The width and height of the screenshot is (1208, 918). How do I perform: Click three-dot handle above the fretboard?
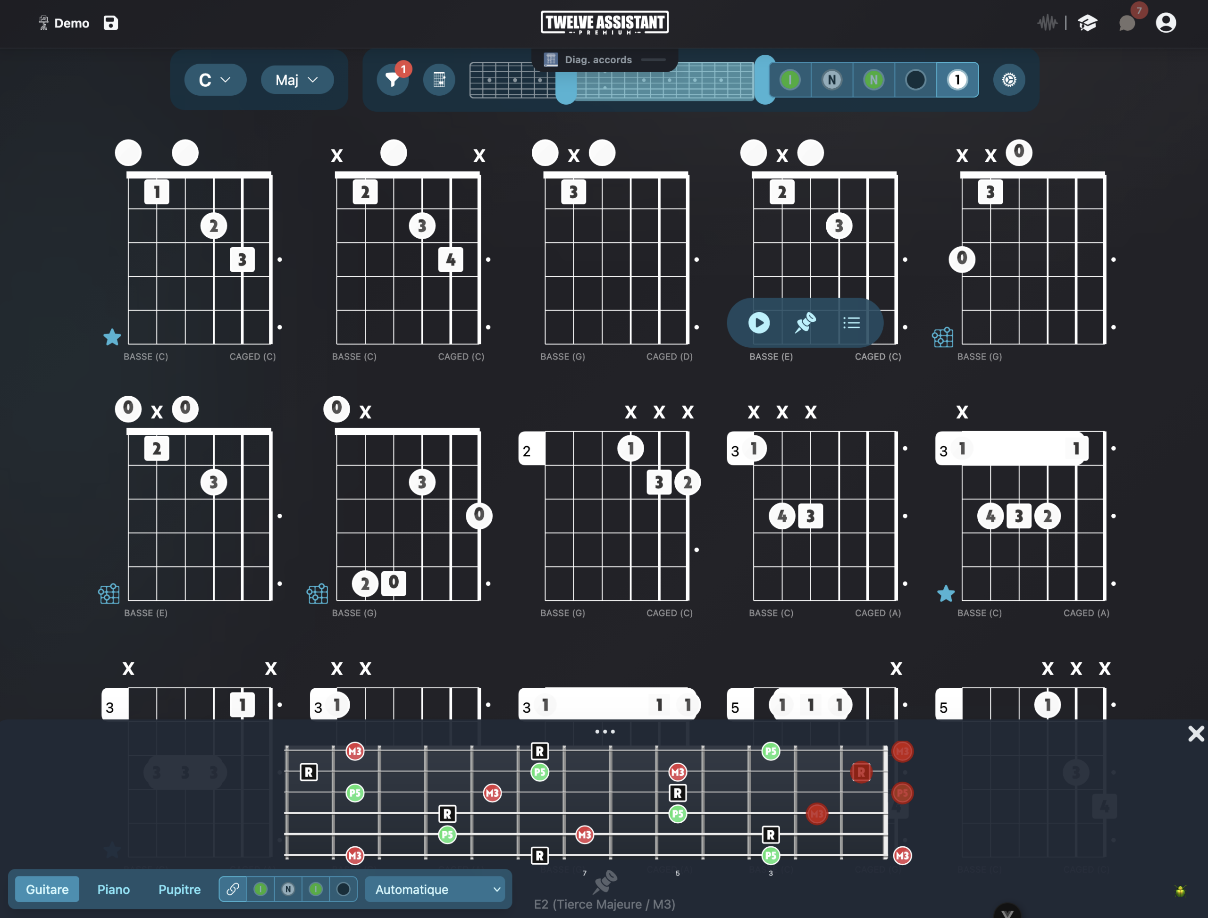604,731
